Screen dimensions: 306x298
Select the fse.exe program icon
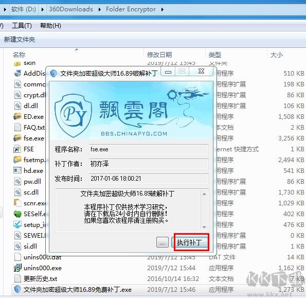(x=17, y=138)
